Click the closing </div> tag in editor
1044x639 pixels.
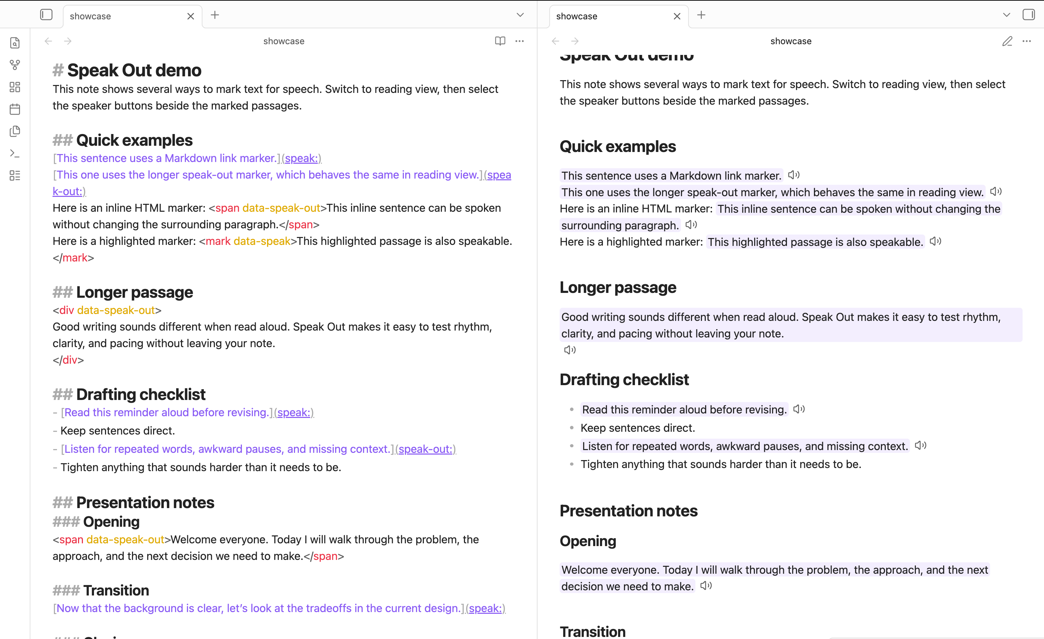[x=68, y=360]
